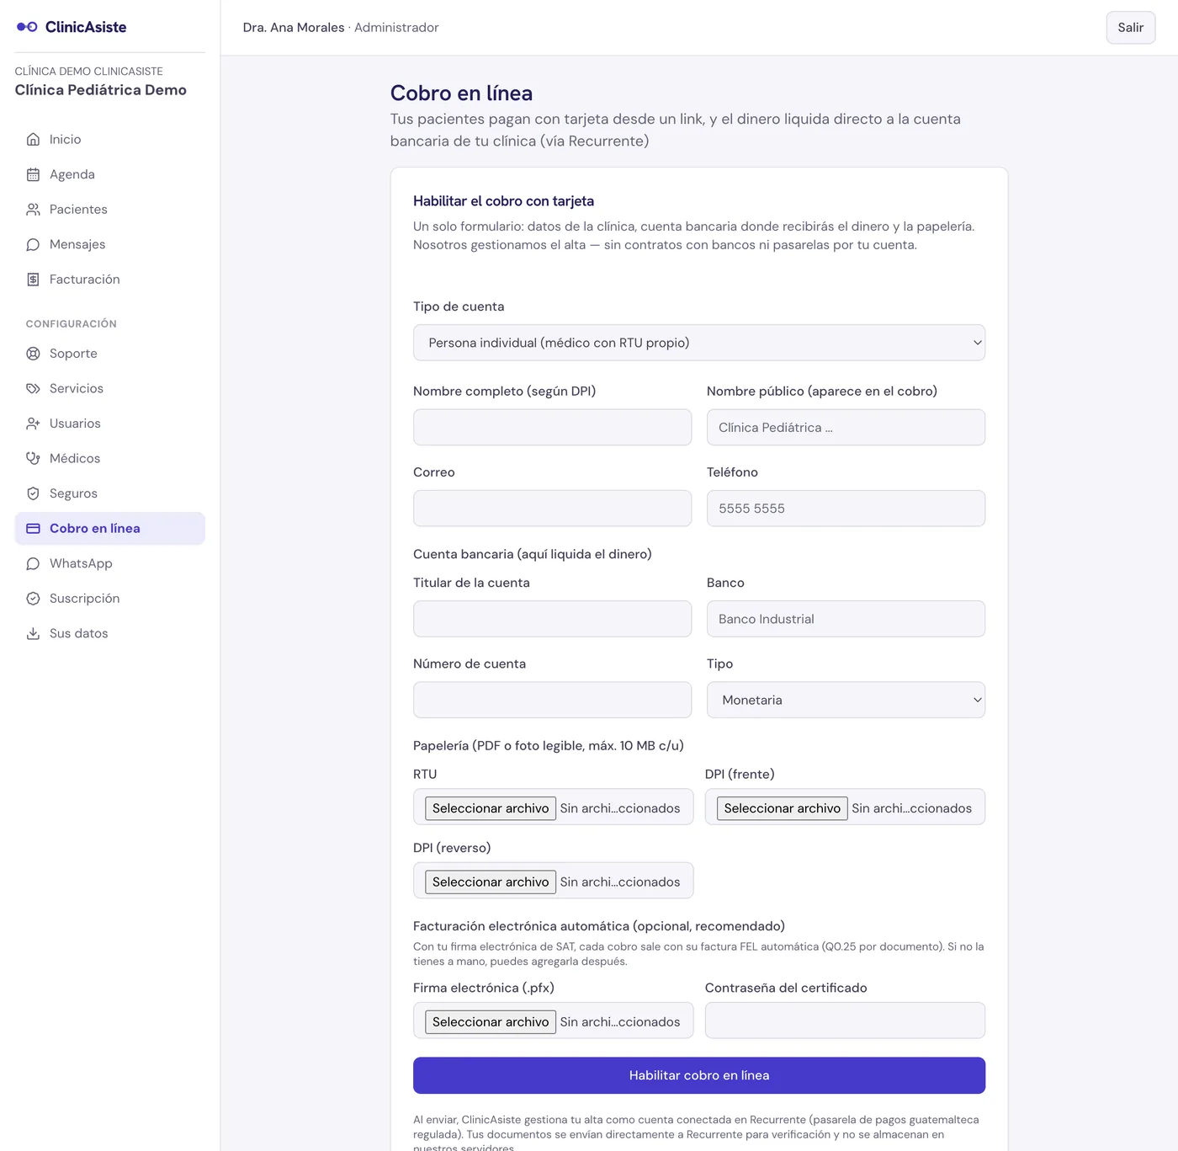Select file for DPI (frente)
The image size is (1178, 1151).
(x=783, y=808)
